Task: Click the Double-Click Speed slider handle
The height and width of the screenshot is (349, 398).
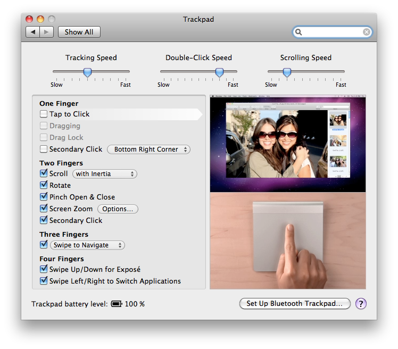Action: (219, 72)
